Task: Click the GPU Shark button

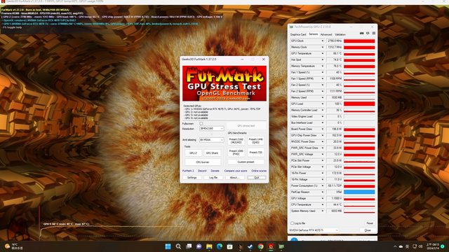Action: [212, 153]
